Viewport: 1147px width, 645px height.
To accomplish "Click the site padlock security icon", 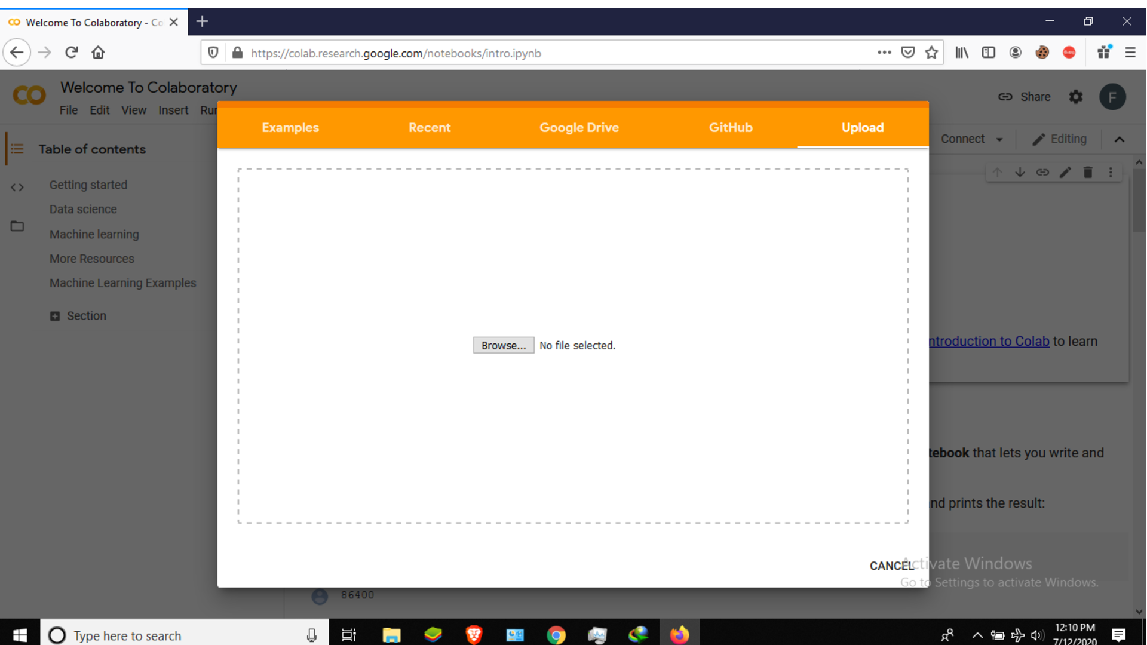I will tap(238, 53).
